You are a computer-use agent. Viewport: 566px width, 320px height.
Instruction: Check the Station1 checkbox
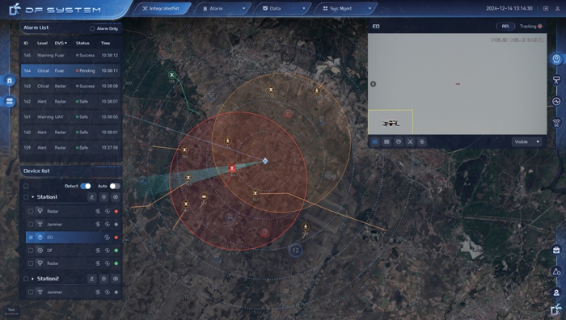(26, 197)
